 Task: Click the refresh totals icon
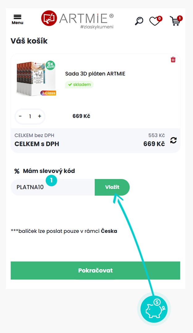(x=174, y=140)
